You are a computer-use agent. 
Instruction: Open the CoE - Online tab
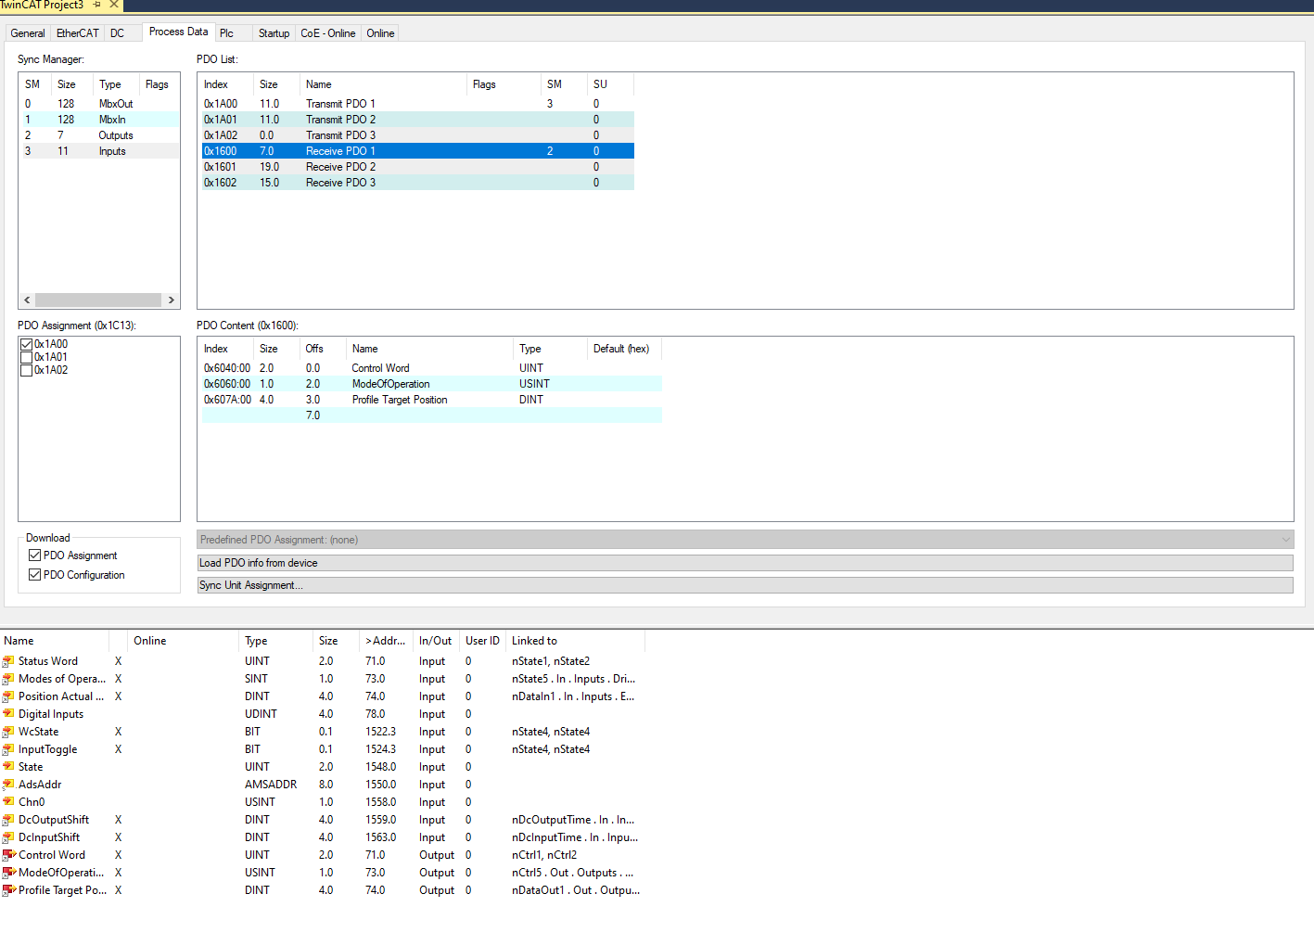click(x=327, y=33)
